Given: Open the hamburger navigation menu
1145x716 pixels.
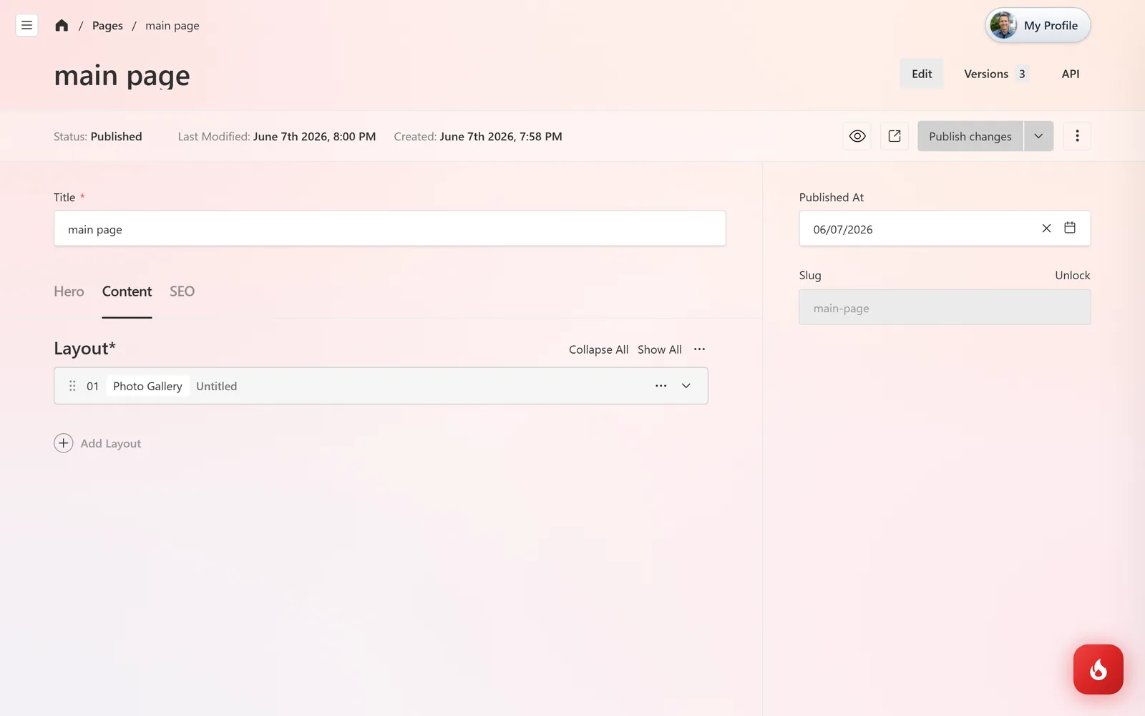Looking at the screenshot, I should coord(26,25).
